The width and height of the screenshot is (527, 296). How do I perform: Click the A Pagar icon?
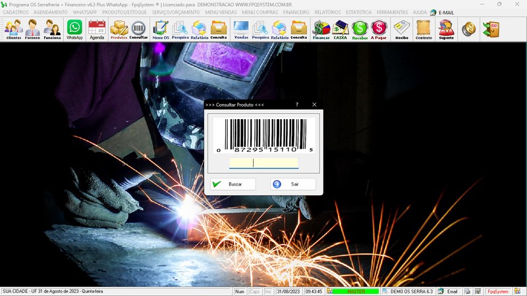pos(379,29)
